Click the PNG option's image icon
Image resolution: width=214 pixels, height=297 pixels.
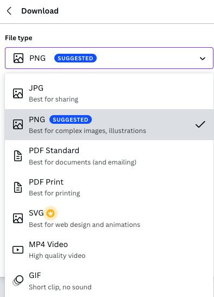[18, 124]
